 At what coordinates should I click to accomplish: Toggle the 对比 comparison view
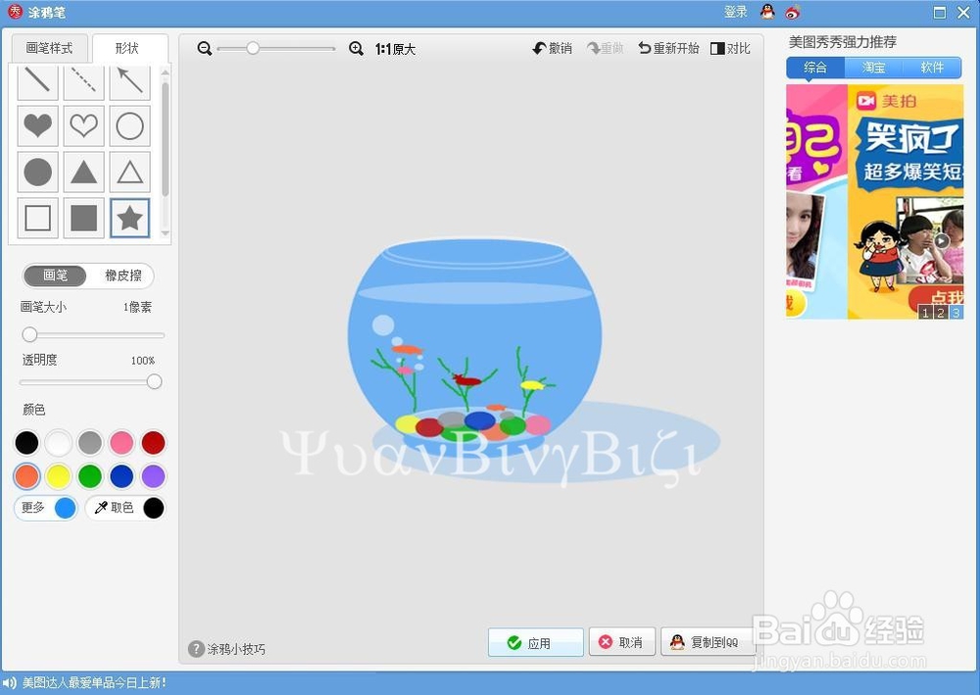(730, 47)
